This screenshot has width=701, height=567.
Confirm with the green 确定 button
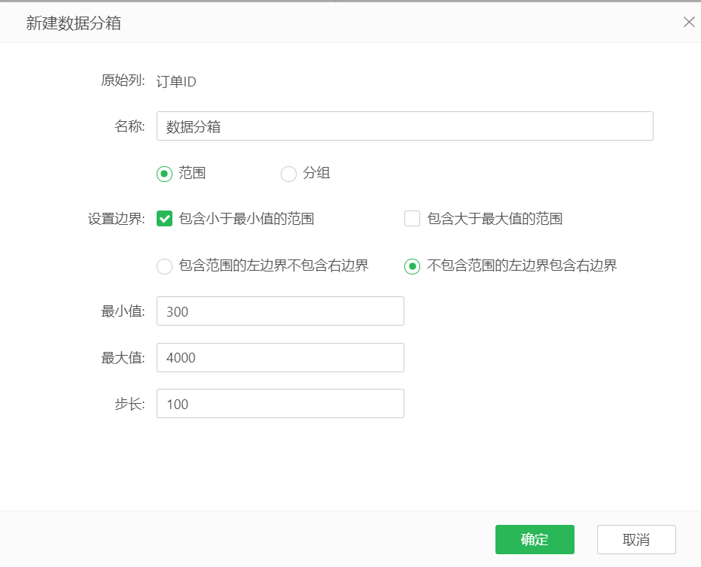(535, 539)
